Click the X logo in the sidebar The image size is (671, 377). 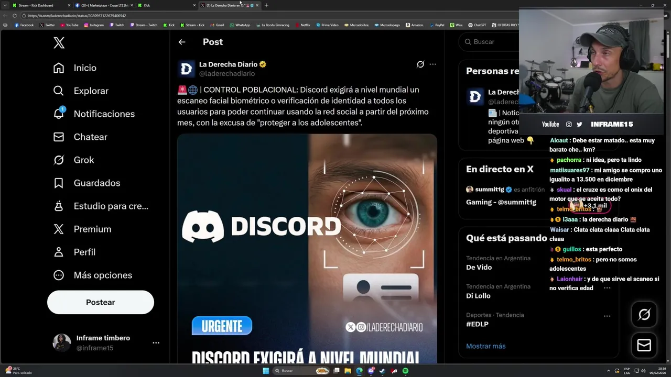(59, 43)
